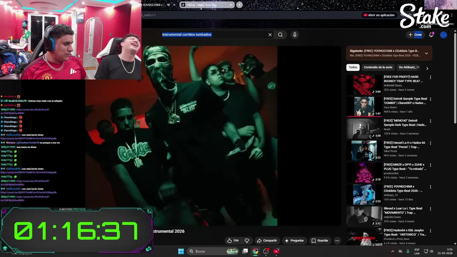Open YOVNGCHIMI x CDobleta 2026 video title
457x257 pixels.
403,188
